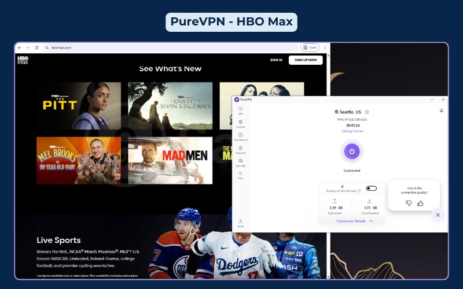The height and width of the screenshot is (289, 463).
Task: Click the HBO Max logo
Action: tap(23, 60)
